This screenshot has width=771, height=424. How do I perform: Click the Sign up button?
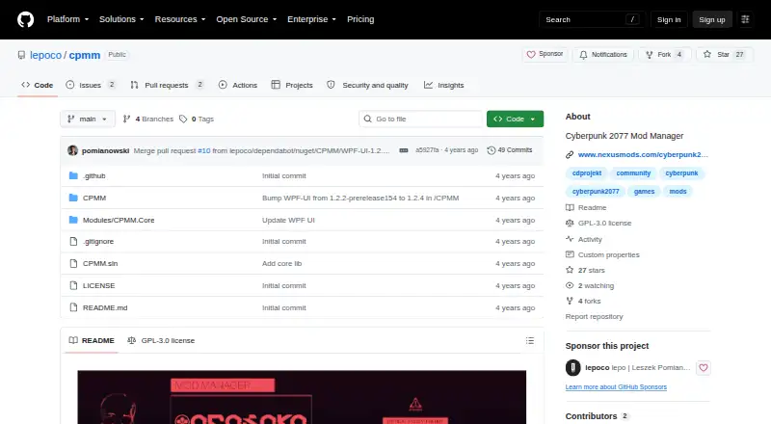[x=712, y=19]
